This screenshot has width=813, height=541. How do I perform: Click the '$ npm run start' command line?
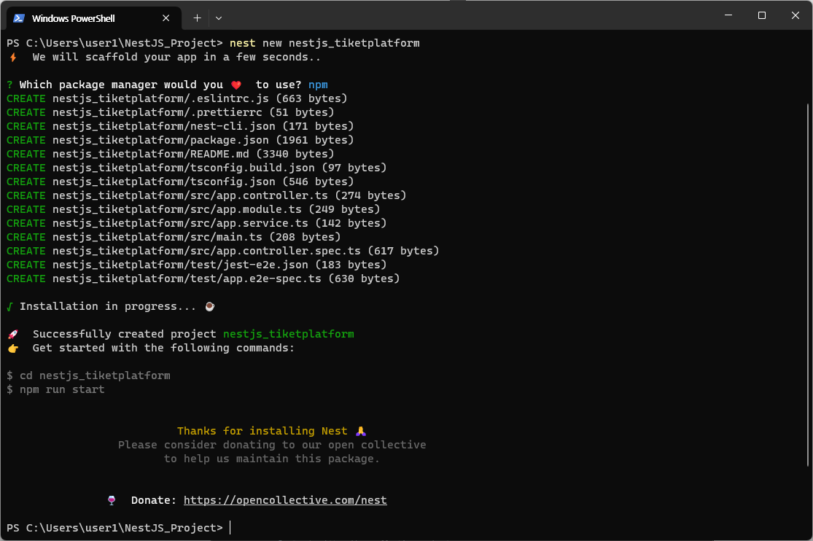[x=55, y=389]
